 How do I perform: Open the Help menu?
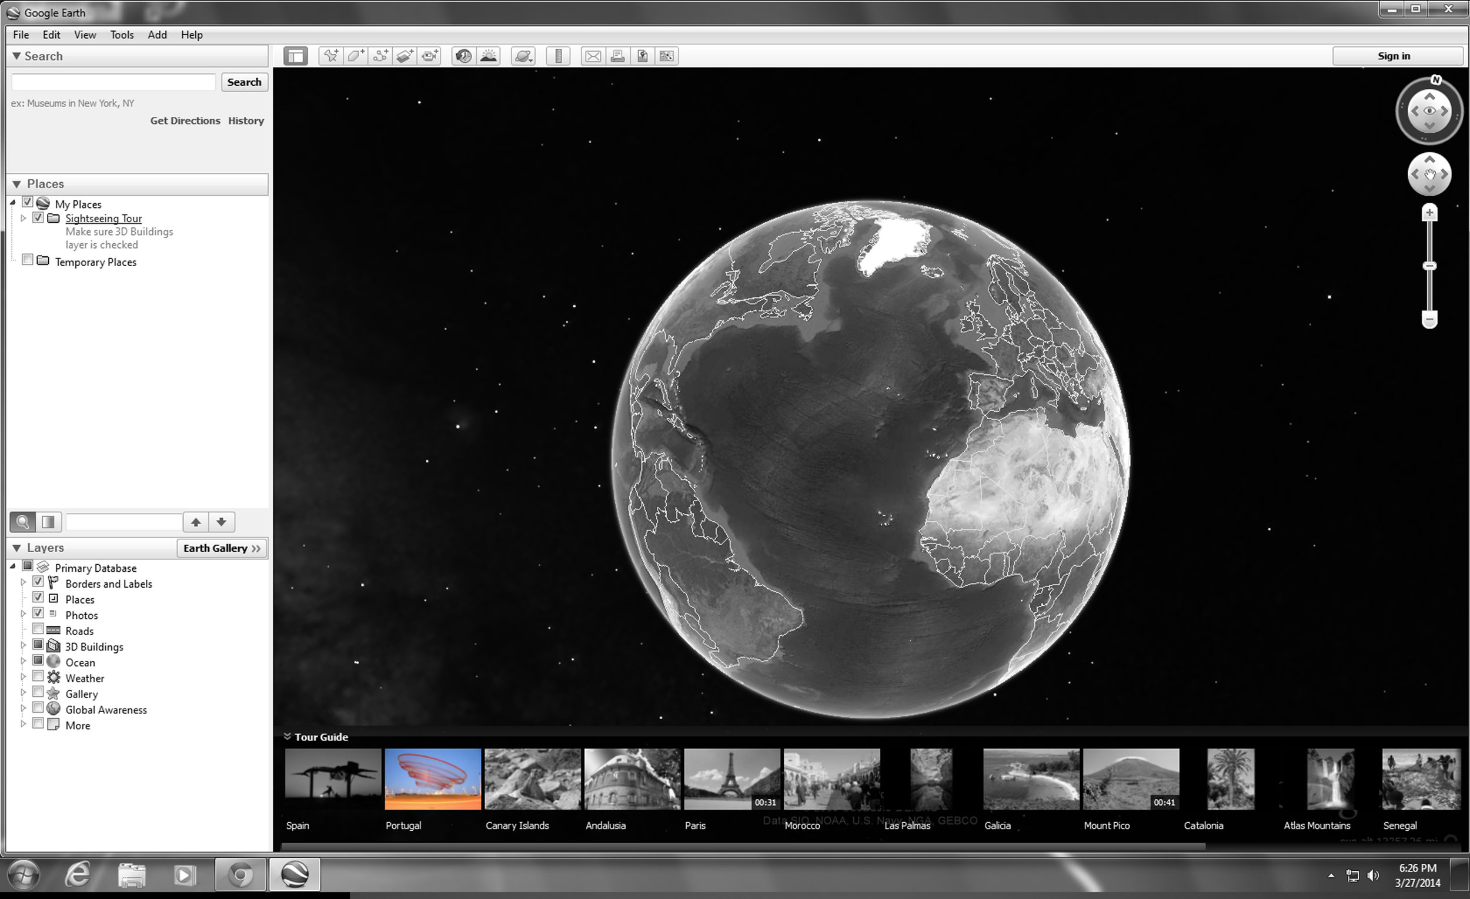(192, 35)
